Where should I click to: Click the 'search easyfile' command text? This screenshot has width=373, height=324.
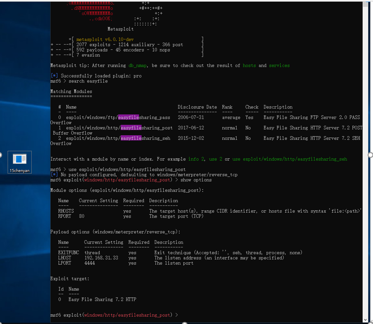click(x=88, y=81)
